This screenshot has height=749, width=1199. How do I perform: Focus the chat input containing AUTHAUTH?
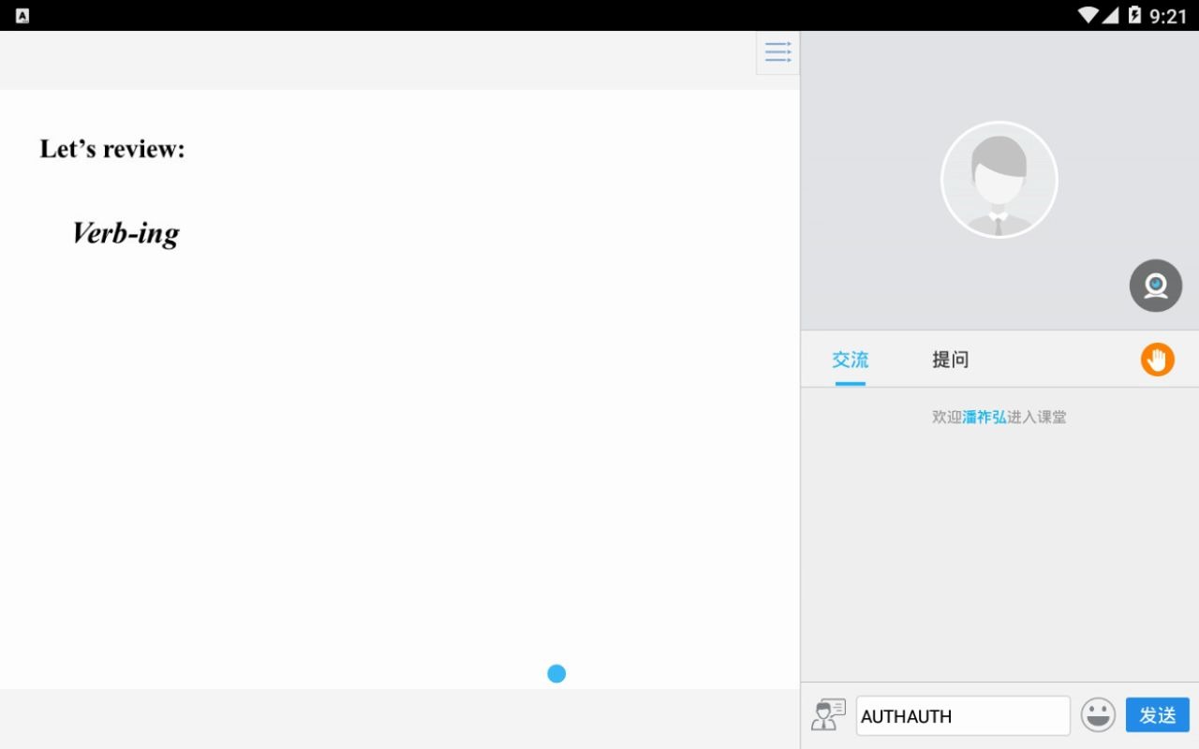point(963,716)
